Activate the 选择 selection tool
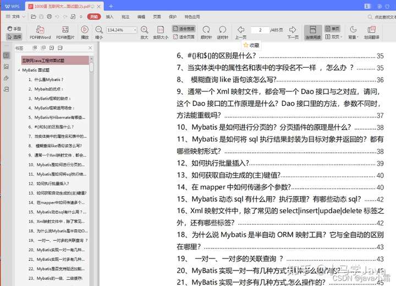 click(x=14, y=37)
